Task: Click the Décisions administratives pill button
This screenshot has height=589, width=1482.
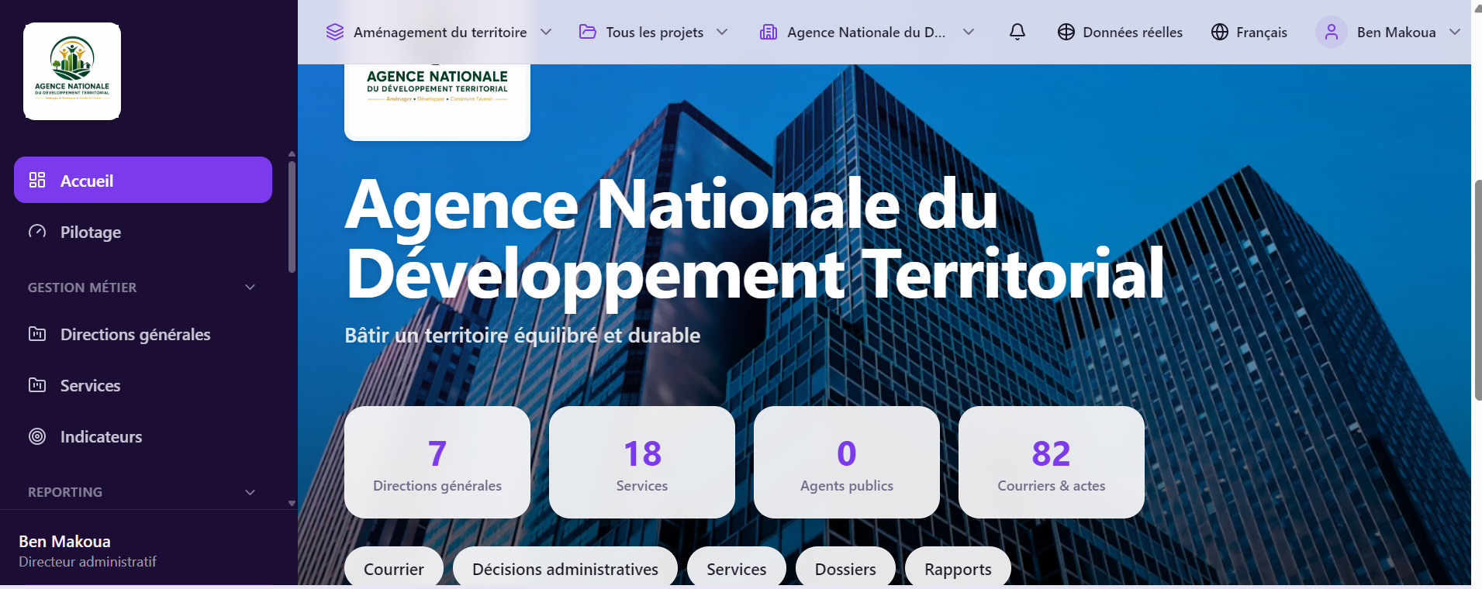Action: tap(565, 568)
